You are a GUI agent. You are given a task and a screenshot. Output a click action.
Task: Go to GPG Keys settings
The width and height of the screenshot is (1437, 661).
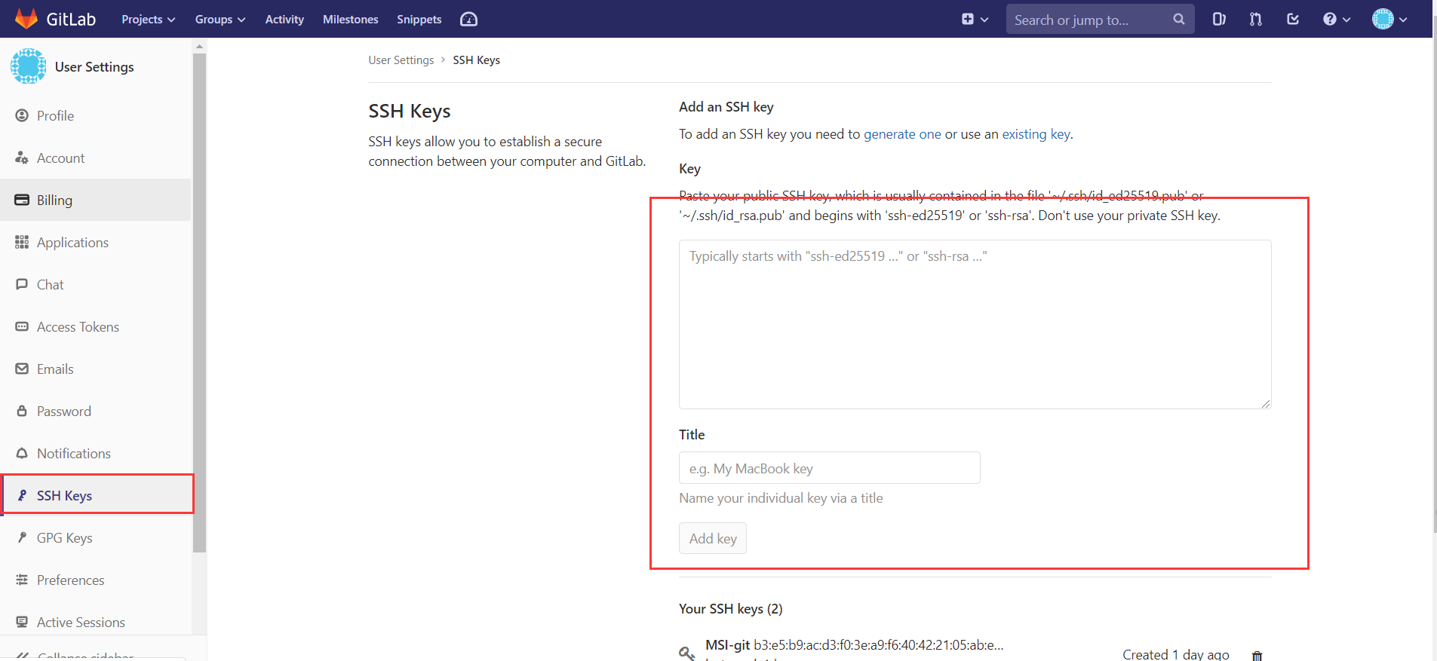(96, 537)
